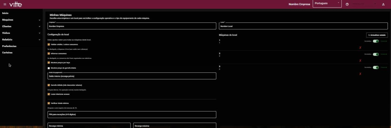This screenshot has height=128, width=391.
Task: Open the Empresa dropdown field
Action: pyautogui.click(x=132, y=26)
